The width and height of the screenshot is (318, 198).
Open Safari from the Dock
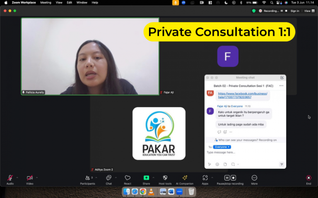[135, 191]
